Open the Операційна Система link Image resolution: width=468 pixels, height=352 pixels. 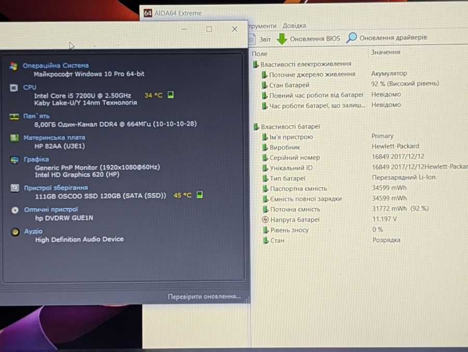coord(56,66)
